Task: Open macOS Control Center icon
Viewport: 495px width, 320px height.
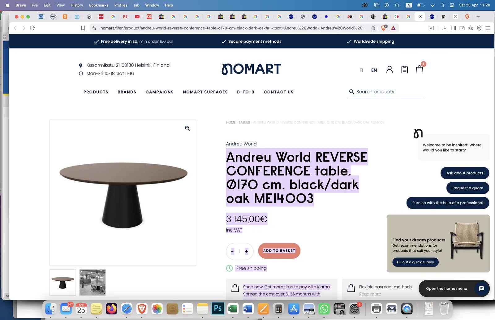Action: pyautogui.click(x=452, y=5)
